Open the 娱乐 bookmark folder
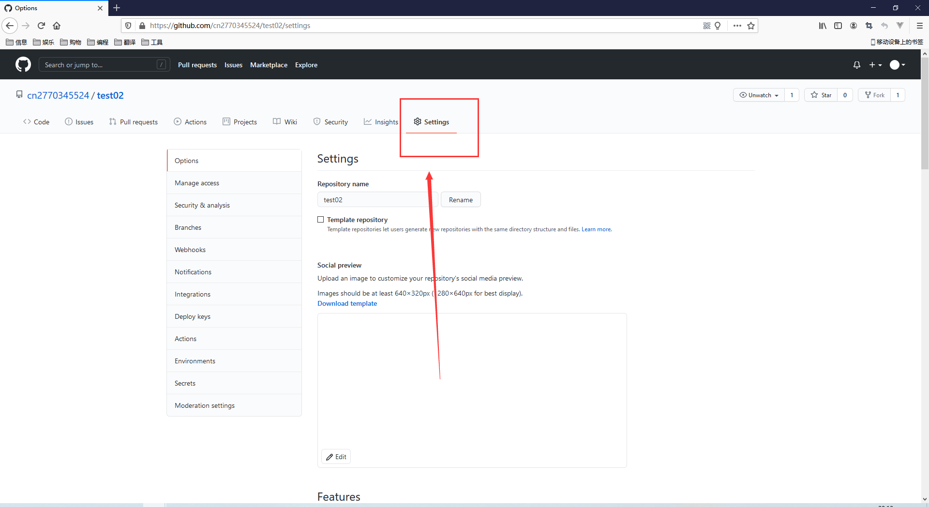This screenshot has height=507, width=929. tap(44, 42)
